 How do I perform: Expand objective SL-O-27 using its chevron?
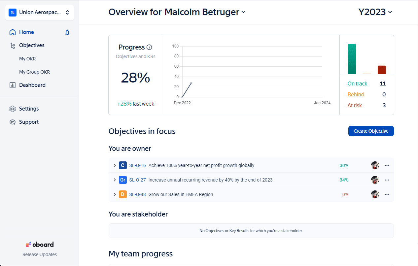[115, 180]
